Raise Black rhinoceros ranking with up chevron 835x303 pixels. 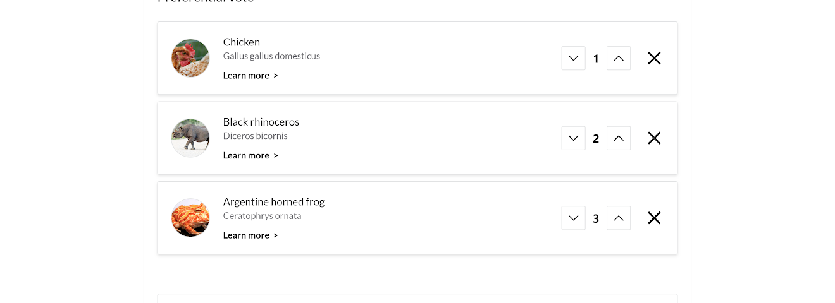[x=619, y=138]
